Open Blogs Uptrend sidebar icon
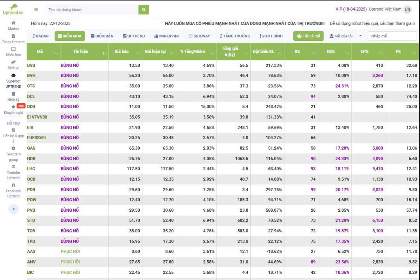Image resolution: width=420 pixels, height=280 pixels. click(13, 36)
